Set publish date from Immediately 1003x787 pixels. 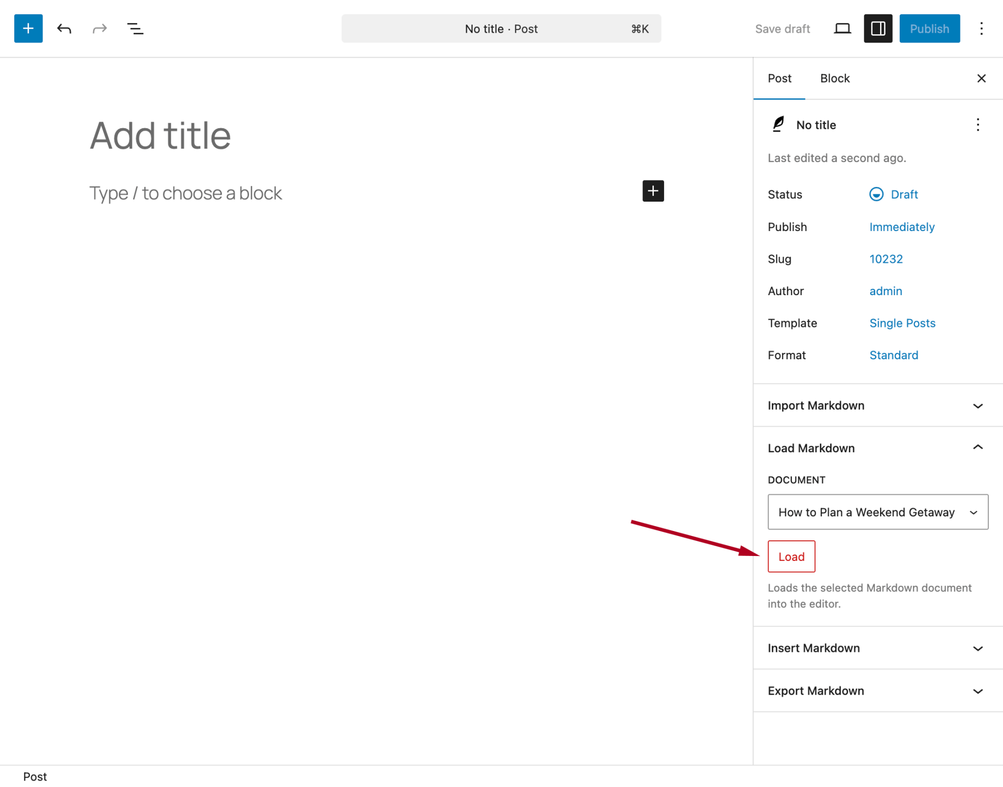pyautogui.click(x=902, y=227)
